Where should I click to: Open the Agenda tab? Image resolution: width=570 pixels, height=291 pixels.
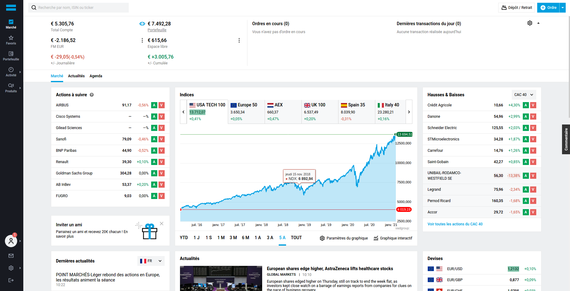(x=96, y=76)
